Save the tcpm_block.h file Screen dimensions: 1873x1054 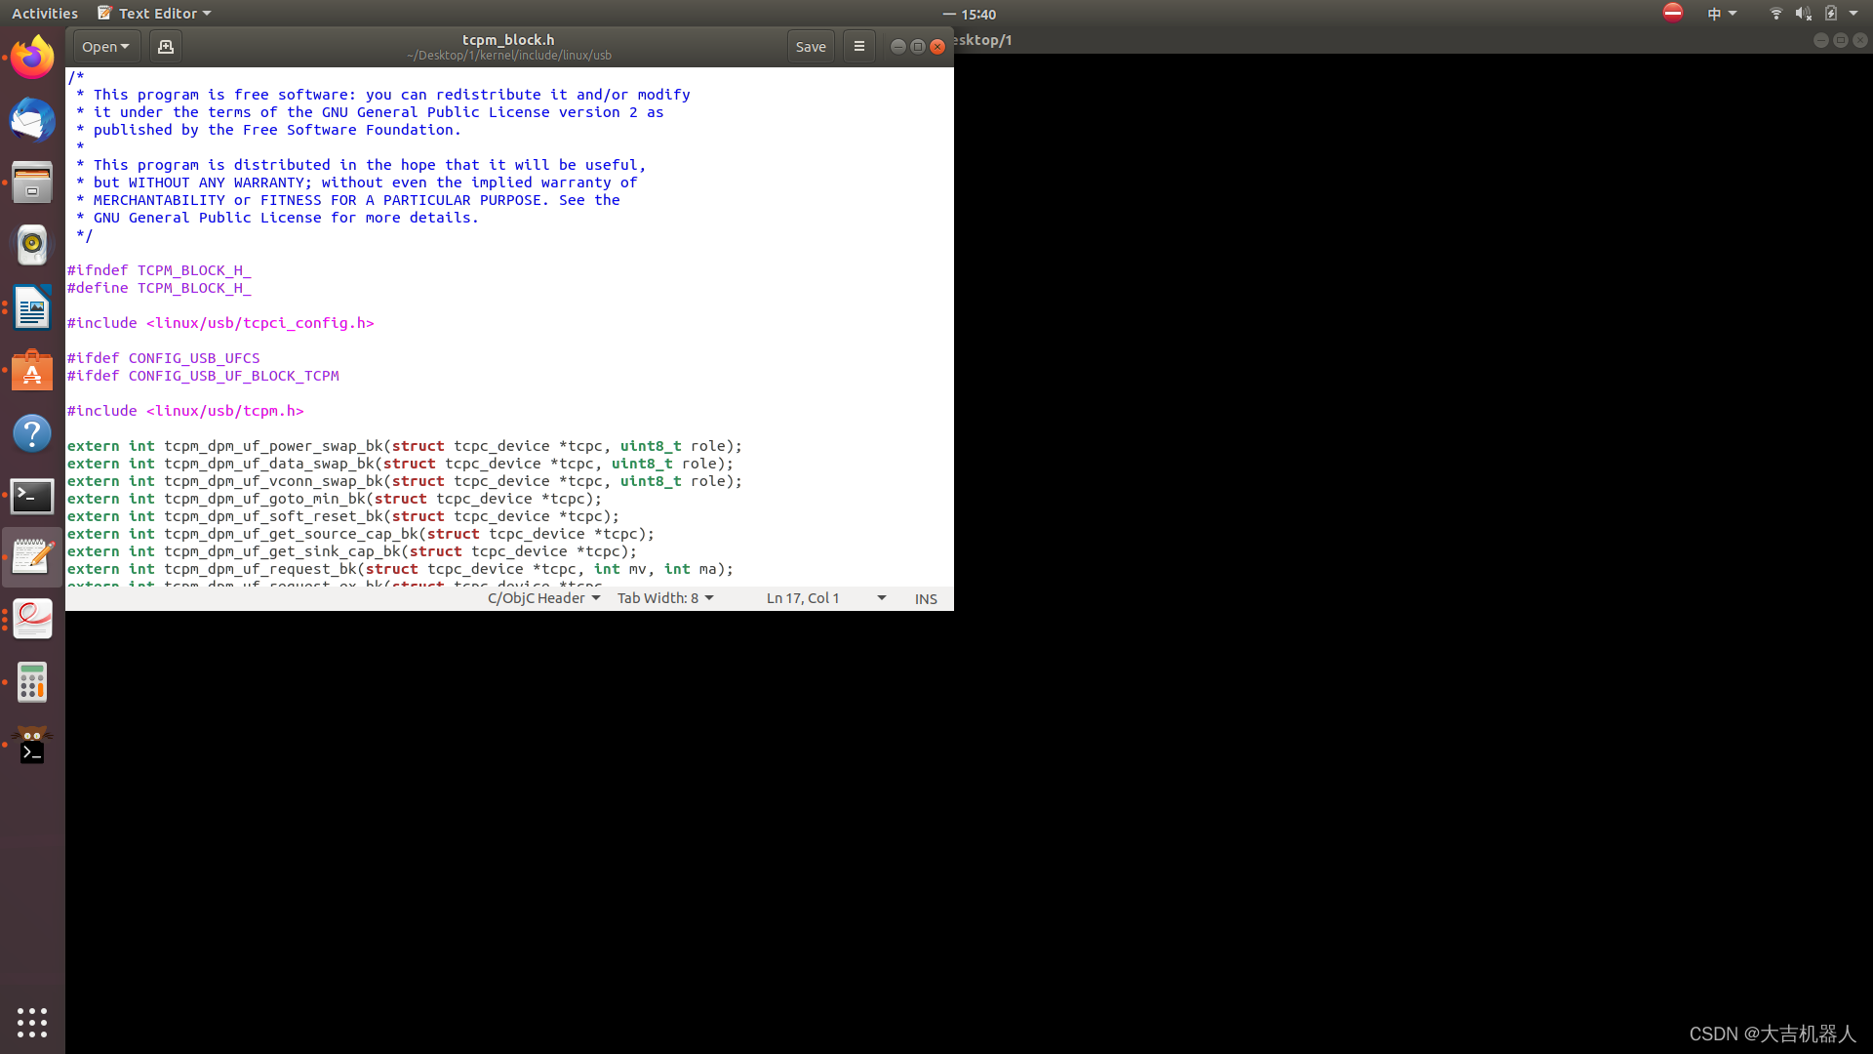pos(811,46)
